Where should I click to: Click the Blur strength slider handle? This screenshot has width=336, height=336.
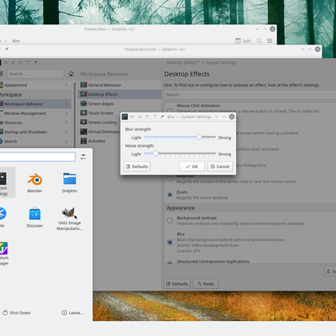(x=199, y=137)
